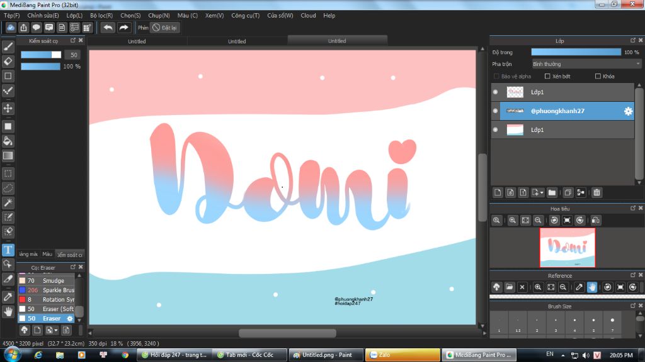Choose brush size 7 preset
645x362 pixels.
pos(612,324)
